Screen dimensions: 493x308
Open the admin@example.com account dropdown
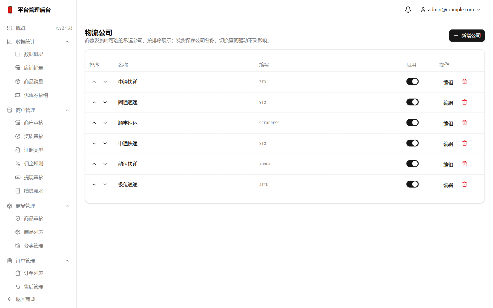click(451, 10)
